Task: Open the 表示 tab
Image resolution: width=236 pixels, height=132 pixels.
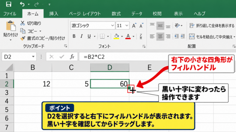Action: [x=178, y=14]
